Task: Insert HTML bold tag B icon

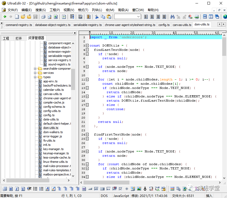Action: (11, 189)
